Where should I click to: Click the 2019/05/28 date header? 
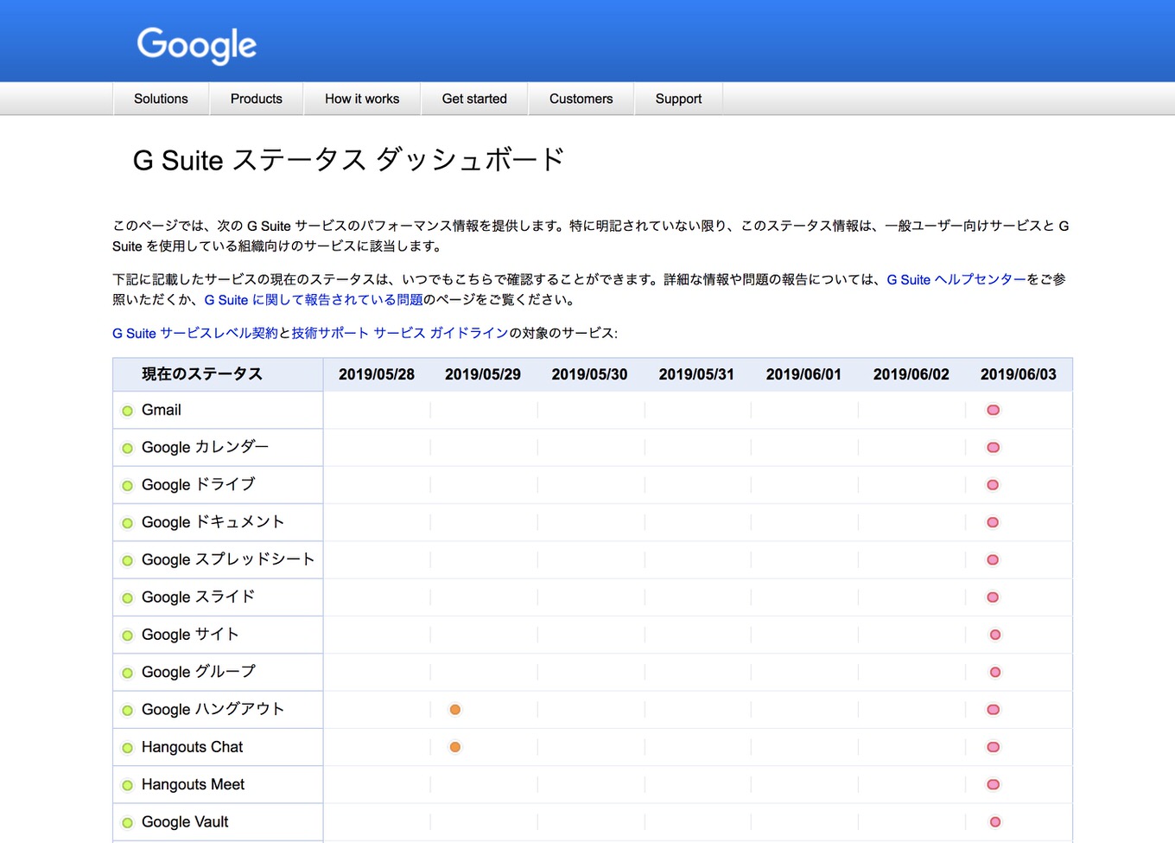click(377, 374)
